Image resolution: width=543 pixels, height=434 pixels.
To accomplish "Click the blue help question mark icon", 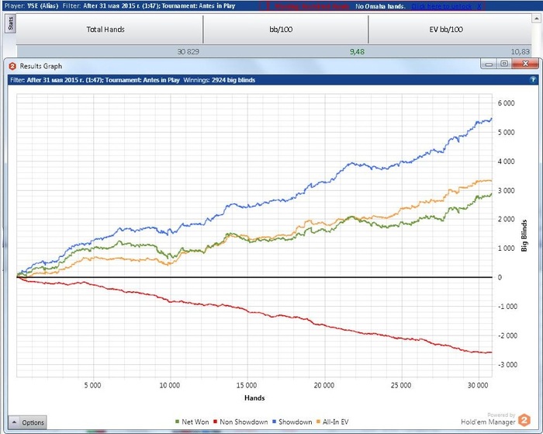I will point(533,80).
